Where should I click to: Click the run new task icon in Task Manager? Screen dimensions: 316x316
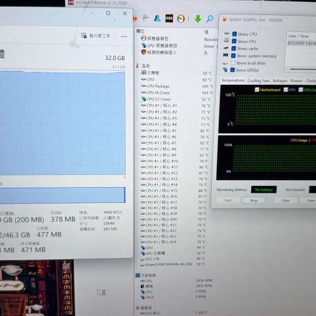[x=84, y=35]
